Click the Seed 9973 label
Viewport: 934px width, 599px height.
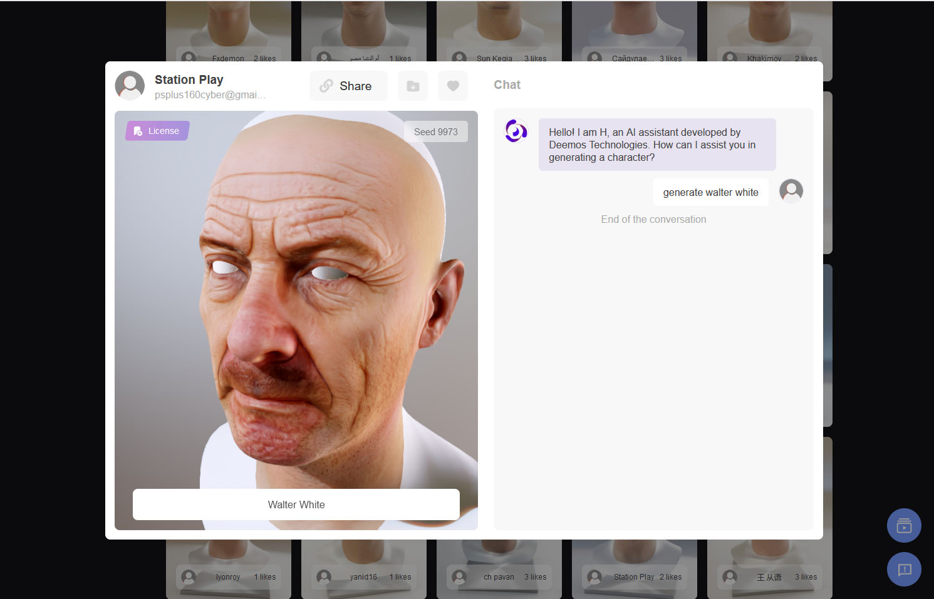(x=436, y=131)
